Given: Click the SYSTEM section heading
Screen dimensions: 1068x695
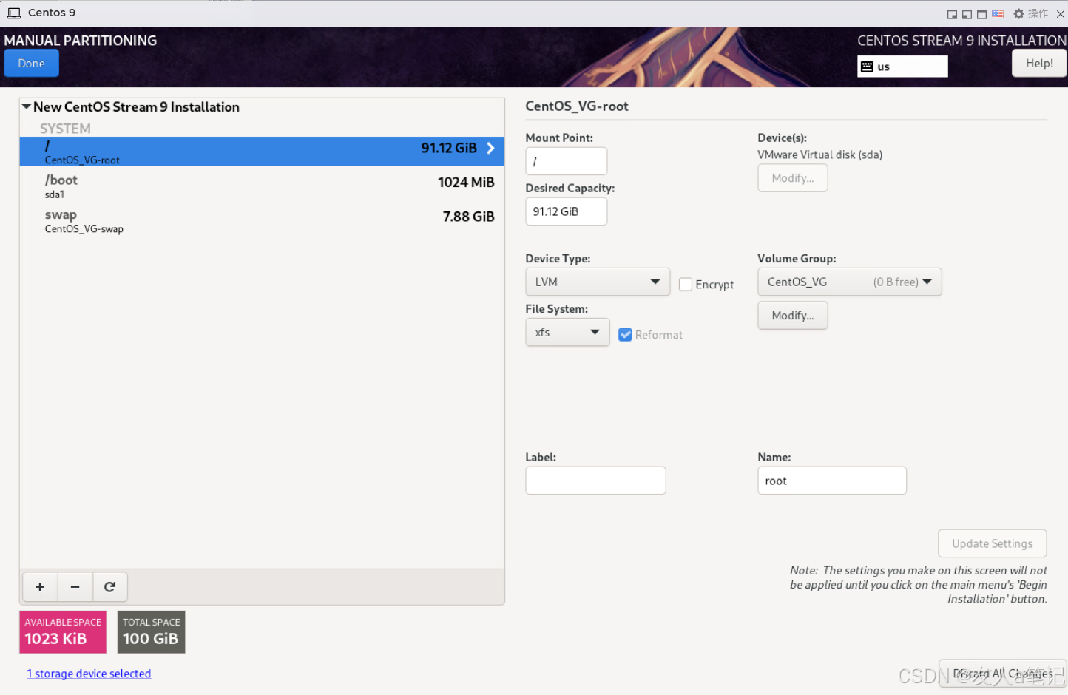Looking at the screenshot, I should pyautogui.click(x=65, y=129).
